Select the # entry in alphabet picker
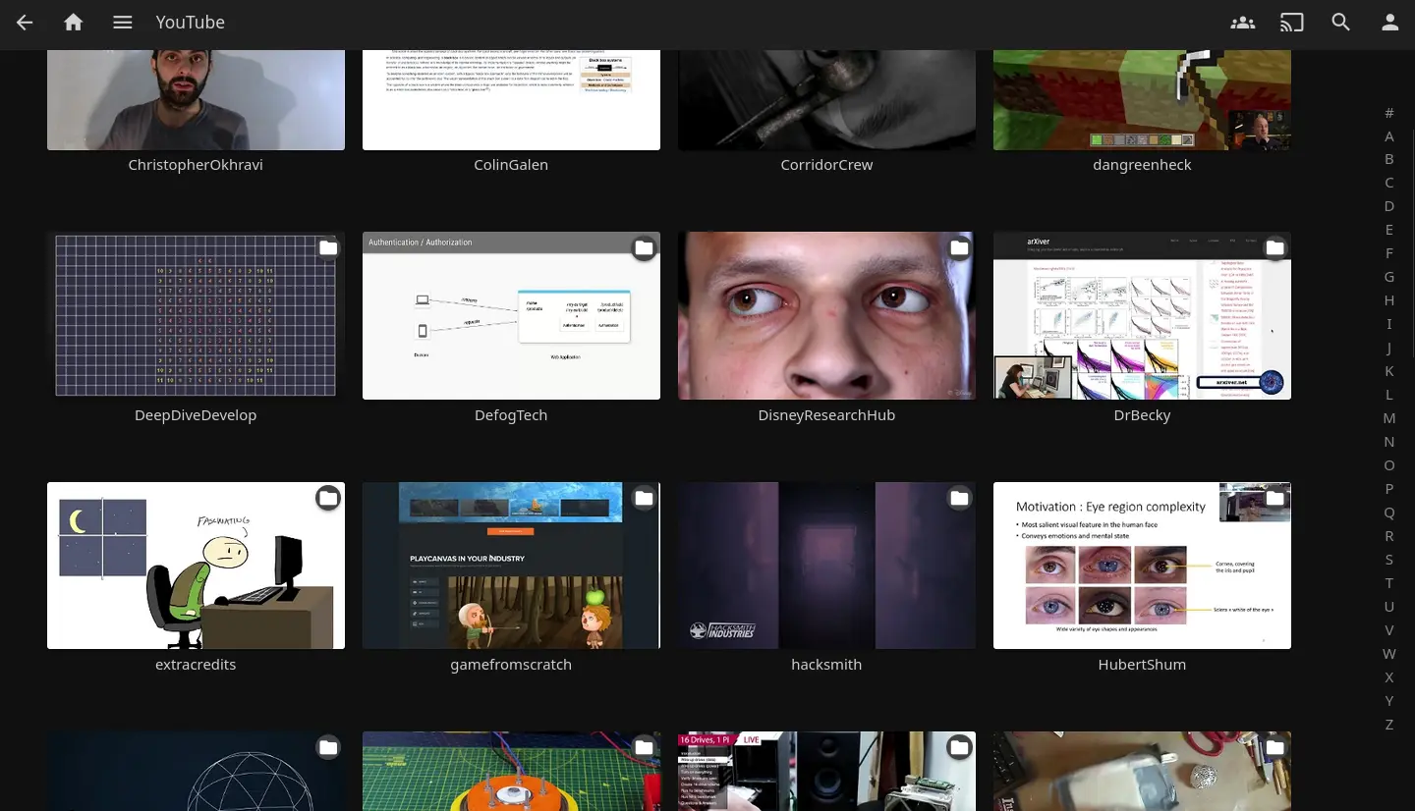This screenshot has width=1415, height=811. pos(1389,113)
